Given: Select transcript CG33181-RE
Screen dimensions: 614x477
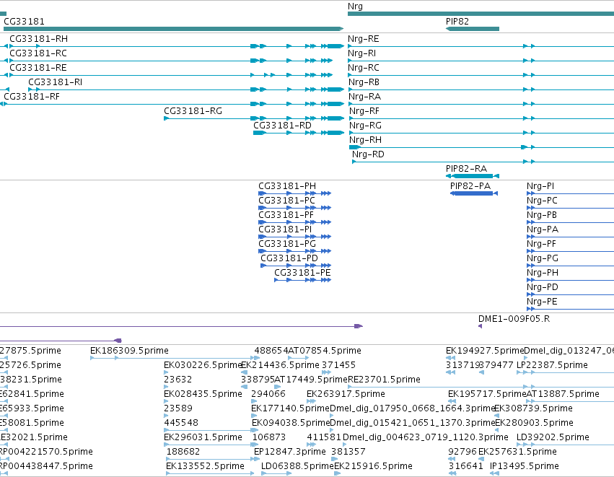Looking at the screenshot, I should pos(38,68).
